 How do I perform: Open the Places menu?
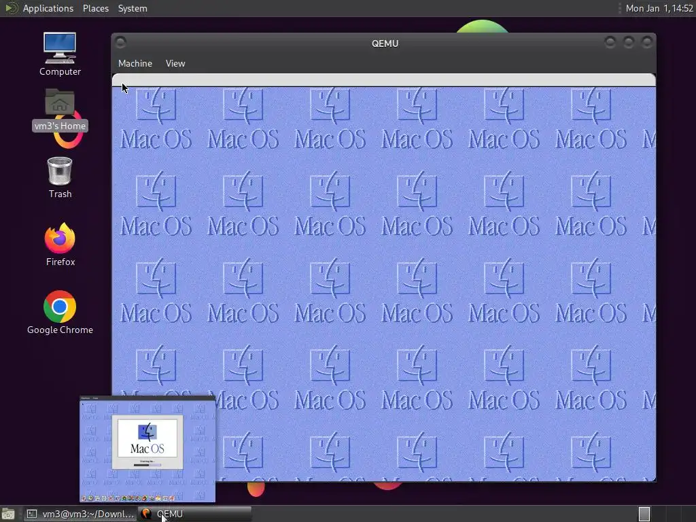95,8
